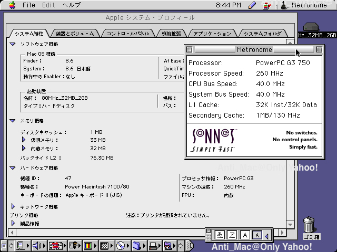Viewport: 337px width, 252px height.
Task: Select the システム特性 tab
Action: 29,34
